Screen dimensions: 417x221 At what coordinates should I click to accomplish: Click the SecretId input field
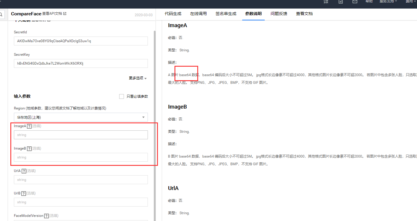[x=81, y=41]
